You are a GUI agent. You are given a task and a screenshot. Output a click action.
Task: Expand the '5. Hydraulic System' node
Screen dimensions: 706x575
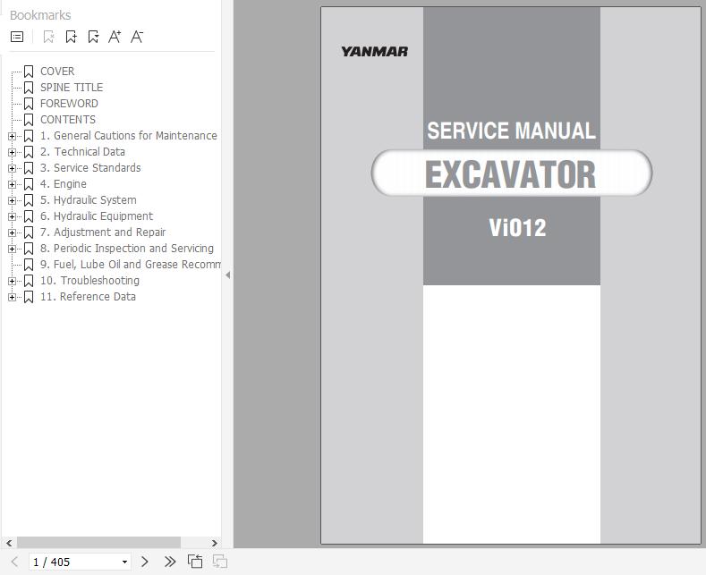pyautogui.click(x=13, y=200)
